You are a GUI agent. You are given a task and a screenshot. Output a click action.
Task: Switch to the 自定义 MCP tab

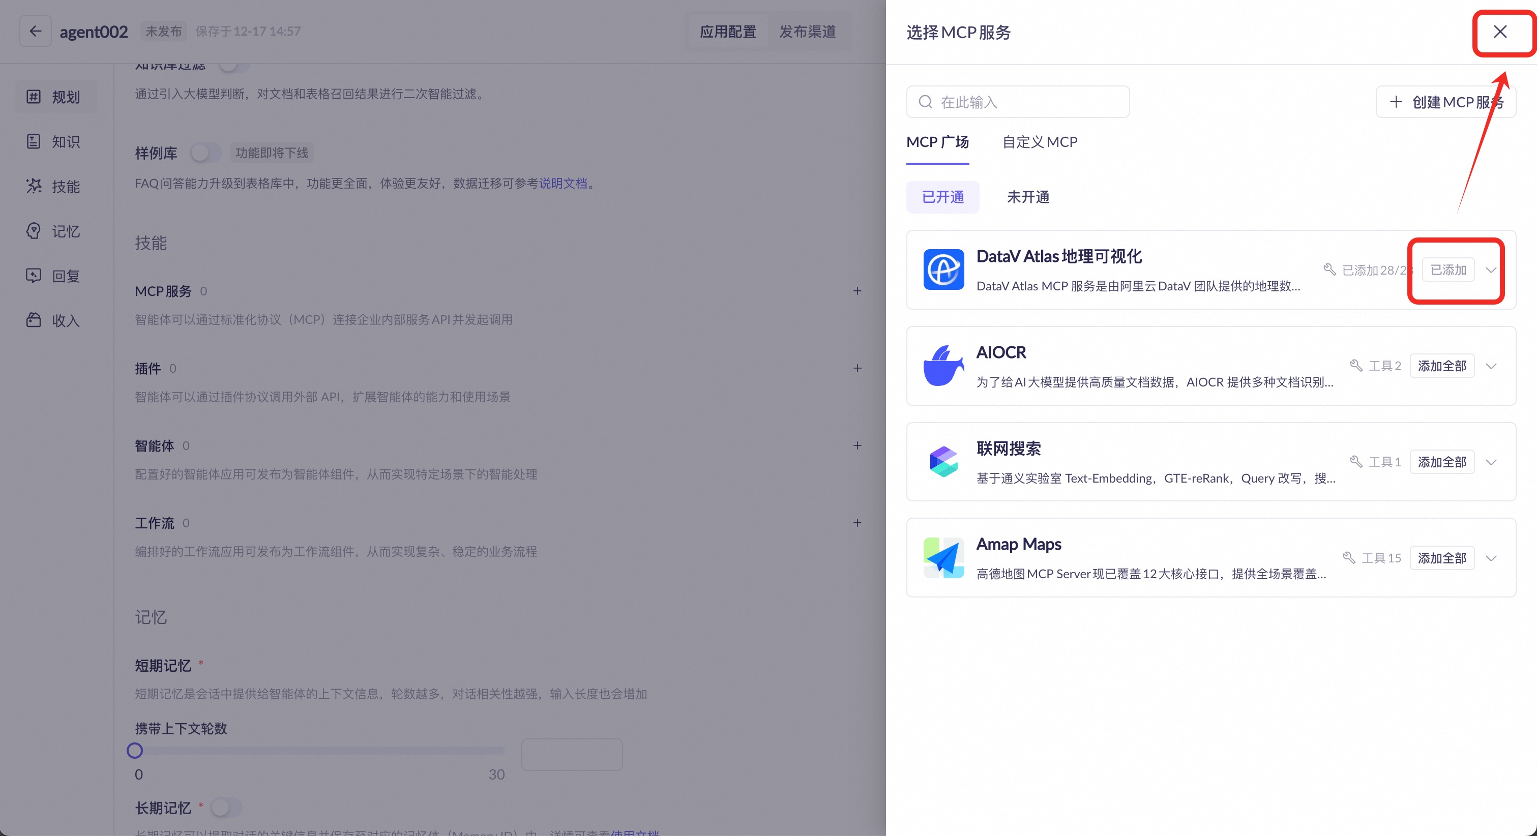pos(1040,142)
